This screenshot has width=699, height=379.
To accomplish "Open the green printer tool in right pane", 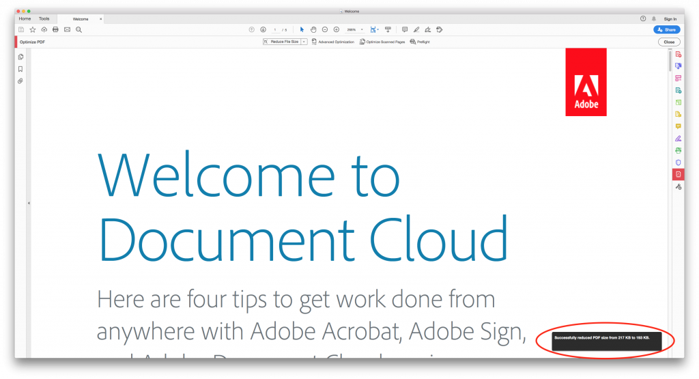I will tap(678, 150).
